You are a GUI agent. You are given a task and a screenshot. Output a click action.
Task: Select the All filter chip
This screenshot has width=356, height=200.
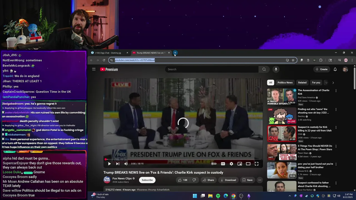click(270, 82)
